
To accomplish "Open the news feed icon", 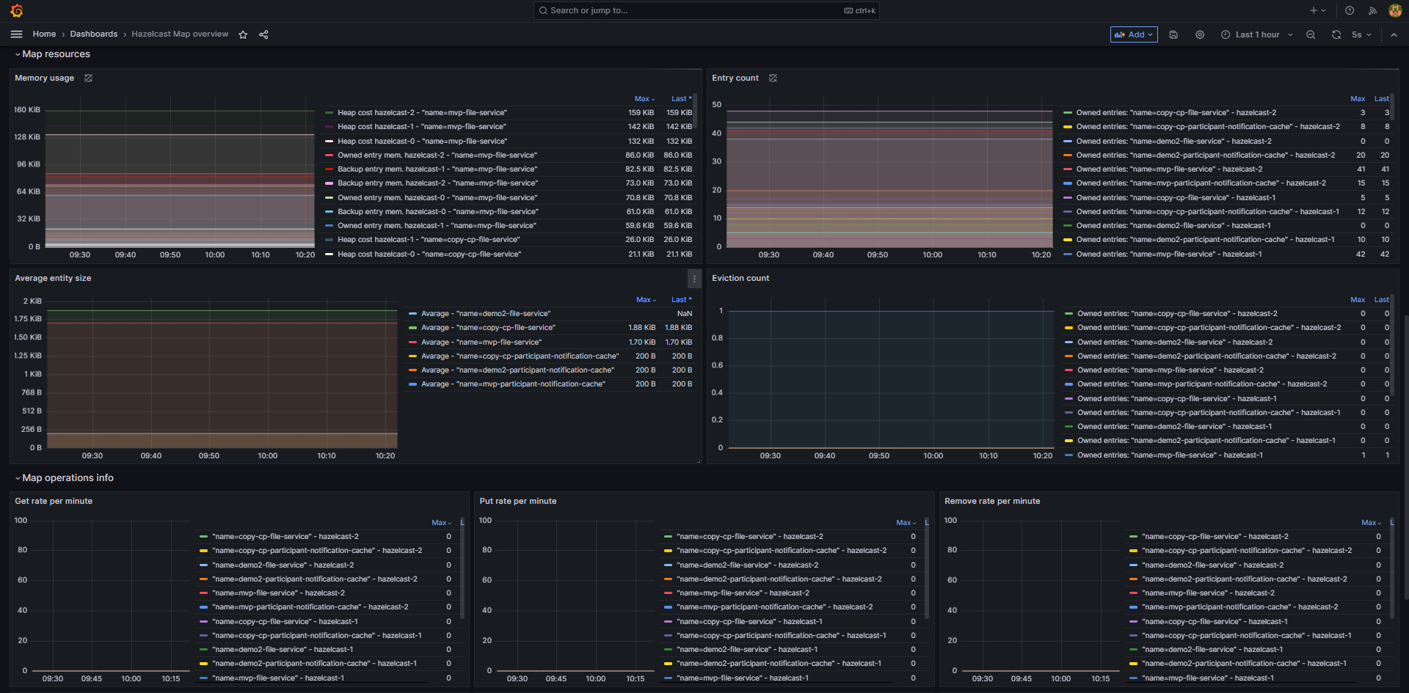I will point(1372,10).
